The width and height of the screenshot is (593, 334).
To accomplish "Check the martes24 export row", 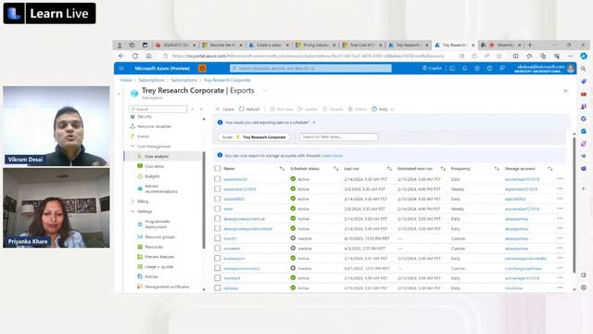I will (x=218, y=277).
